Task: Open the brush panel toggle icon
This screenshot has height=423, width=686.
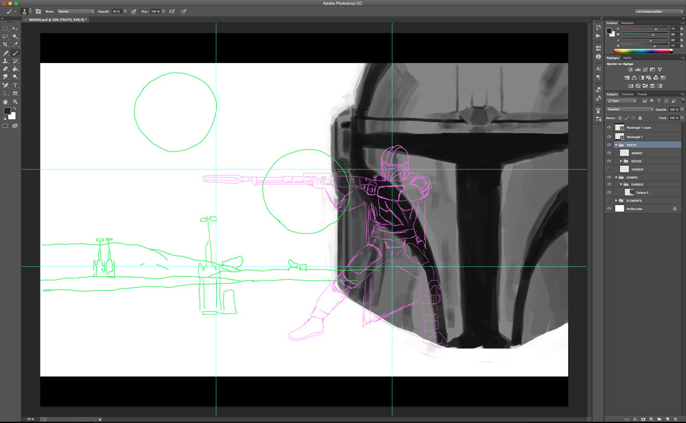Action: 36,12
